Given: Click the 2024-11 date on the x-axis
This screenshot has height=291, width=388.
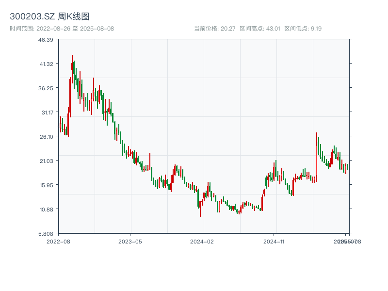Looking at the screenshot, I should [275, 241].
